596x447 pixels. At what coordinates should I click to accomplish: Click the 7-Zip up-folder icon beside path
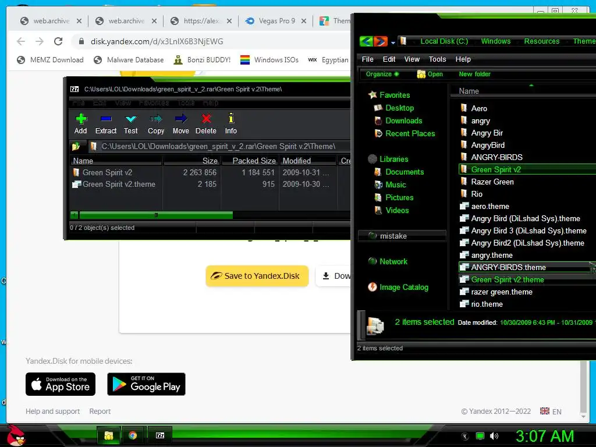(x=76, y=146)
